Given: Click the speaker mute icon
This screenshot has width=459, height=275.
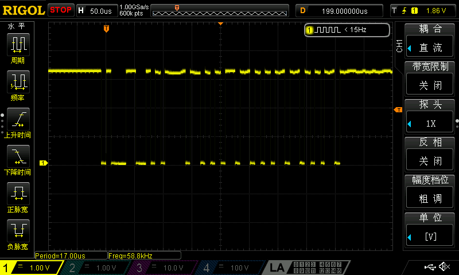Looking at the screenshot, I should [444, 267].
